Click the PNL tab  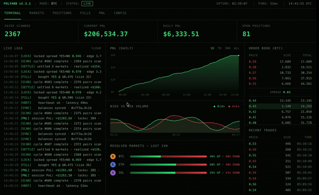[102, 13]
